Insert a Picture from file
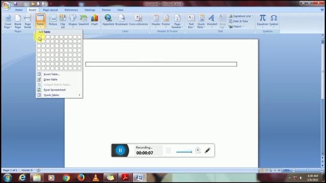 53,20
